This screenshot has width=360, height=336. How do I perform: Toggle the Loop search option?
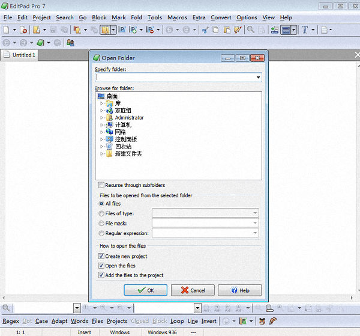pyautogui.click(x=177, y=321)
